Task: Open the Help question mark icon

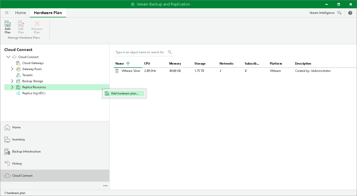Action: [x=350, y=13]
